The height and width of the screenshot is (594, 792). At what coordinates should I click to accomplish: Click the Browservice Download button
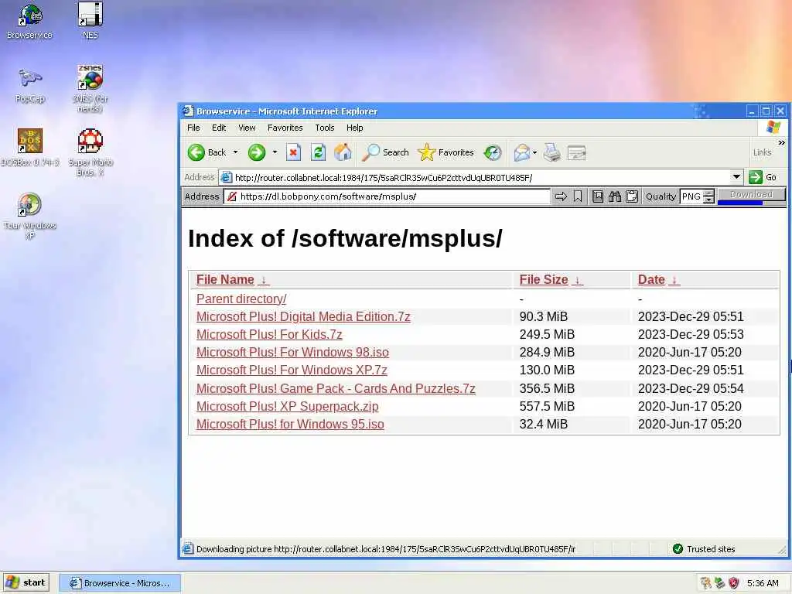click(751, 194)
